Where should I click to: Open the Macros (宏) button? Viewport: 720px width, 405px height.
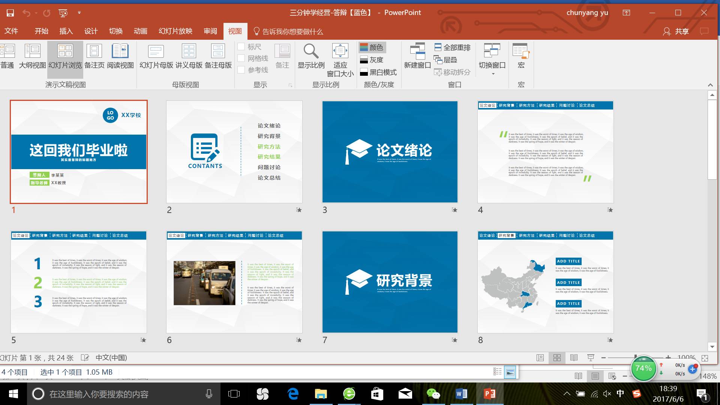(x=521, y=55)
